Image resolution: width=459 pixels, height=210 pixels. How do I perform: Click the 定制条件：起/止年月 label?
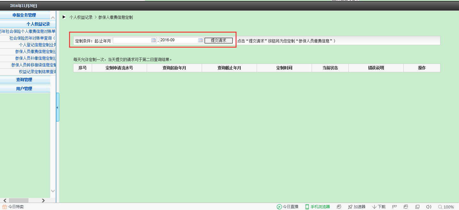[93, 41]
